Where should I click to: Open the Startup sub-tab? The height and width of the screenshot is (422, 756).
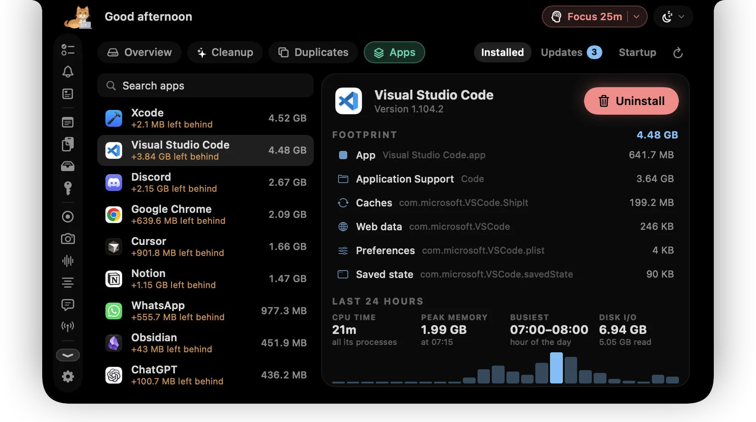click(637, 52)
